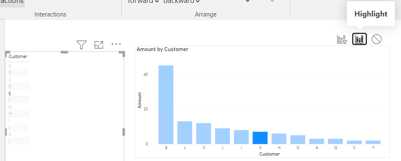401x161 pixels.
Task: Click bar for customer J in chart
Action: (222, 136)
